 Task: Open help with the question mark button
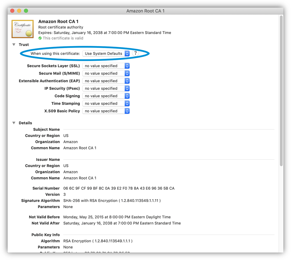click(135, 53)
